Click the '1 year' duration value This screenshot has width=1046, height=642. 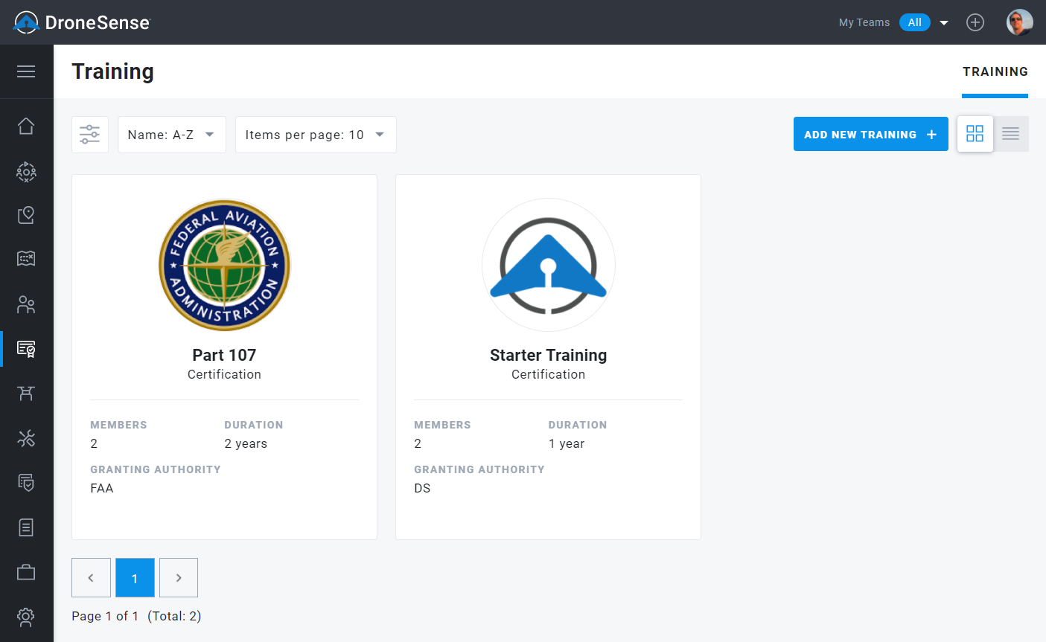coord(567,443)
